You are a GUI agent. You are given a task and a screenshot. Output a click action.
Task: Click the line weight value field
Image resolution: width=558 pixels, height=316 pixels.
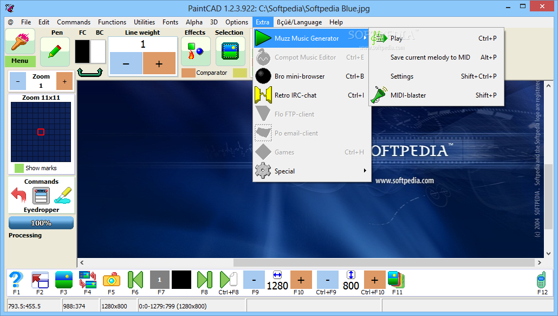[x=142, y=44]
